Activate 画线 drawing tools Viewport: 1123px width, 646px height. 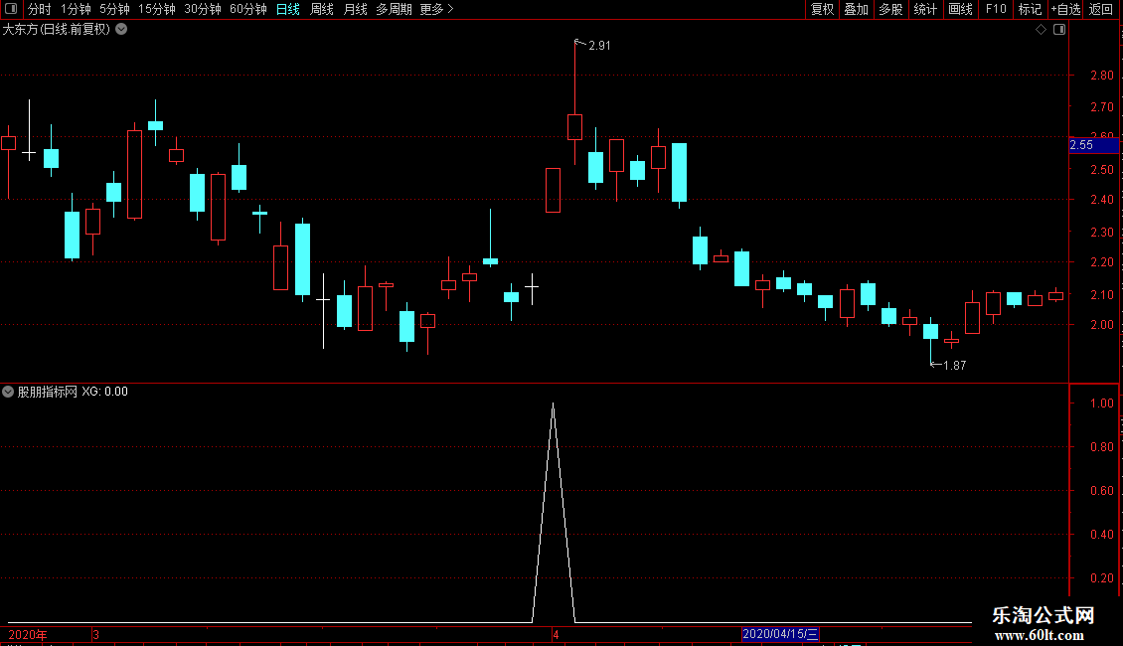960,9
